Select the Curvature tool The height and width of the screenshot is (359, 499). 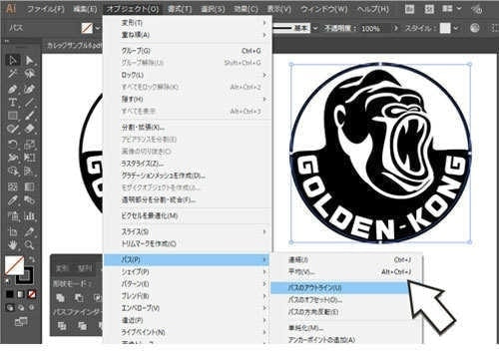pos(29,89)
